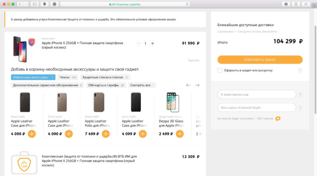Viewport: 317px width, 176px height.
Task: Open the iPhone X 256GB product title
Action: [x=82, y=45]
